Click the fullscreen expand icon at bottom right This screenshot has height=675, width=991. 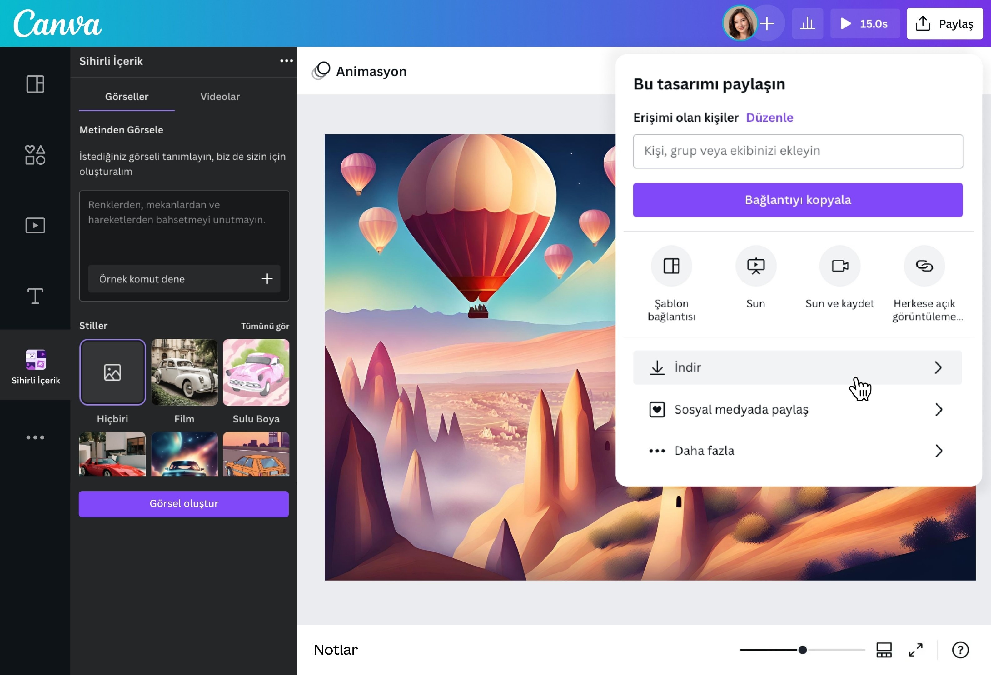coord(915,650)
